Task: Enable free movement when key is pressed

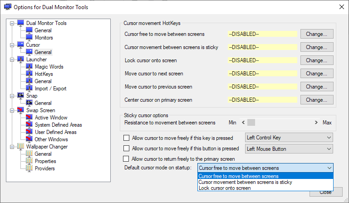Action: 127,138
